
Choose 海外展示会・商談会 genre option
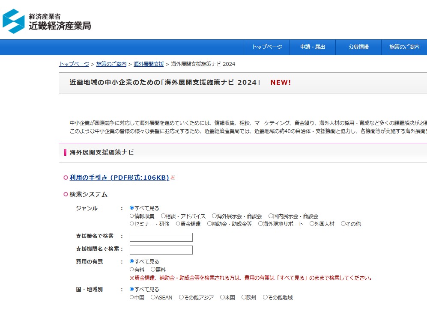click(214, 216)
